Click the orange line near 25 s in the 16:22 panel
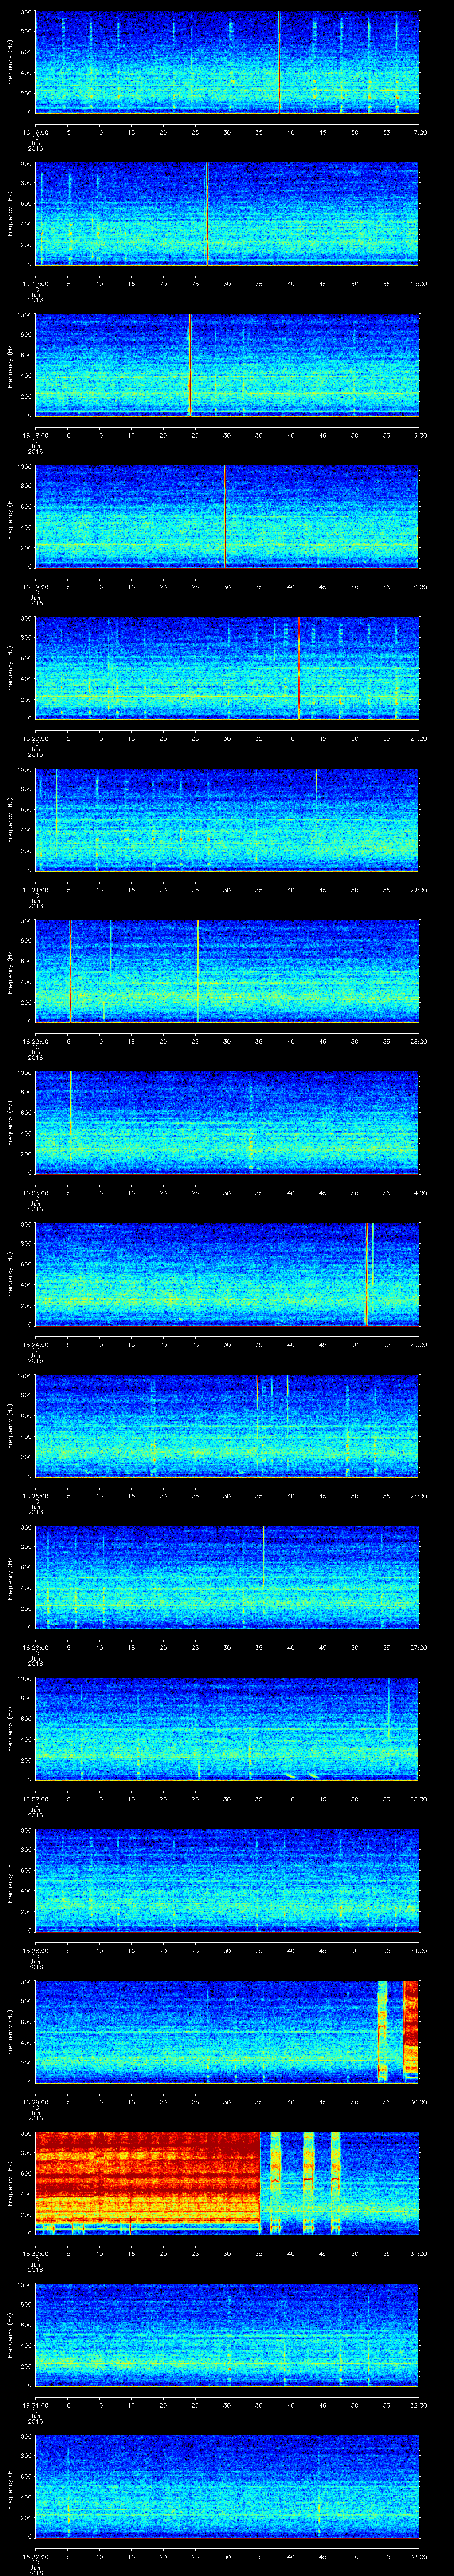The height and width of the screenshot is (2576, 454). pyautogui.click(x=198, y=971)
